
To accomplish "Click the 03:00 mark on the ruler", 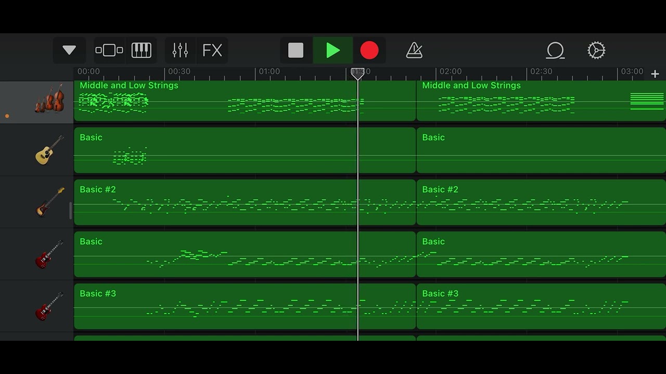I will coord(632,71).
